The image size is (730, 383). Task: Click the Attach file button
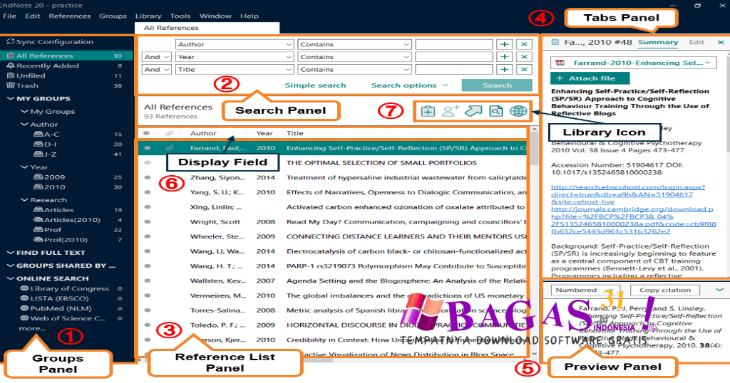pyautogui.click(x=590, y=78)
